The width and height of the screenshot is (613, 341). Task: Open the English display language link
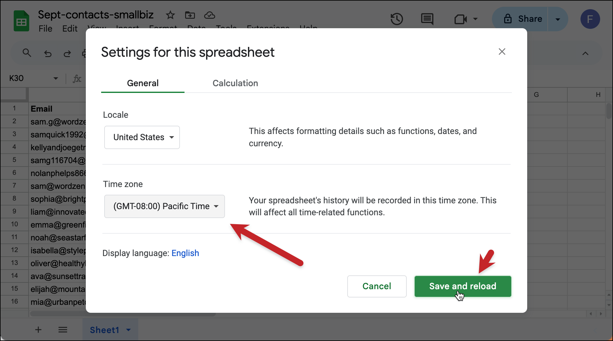(x=185, y=253)
